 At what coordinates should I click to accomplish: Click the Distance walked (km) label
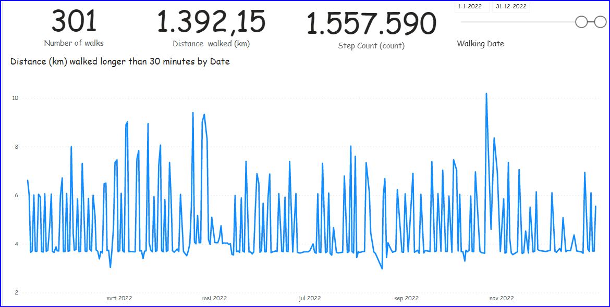pyautogui.click(x=211, y=44)
